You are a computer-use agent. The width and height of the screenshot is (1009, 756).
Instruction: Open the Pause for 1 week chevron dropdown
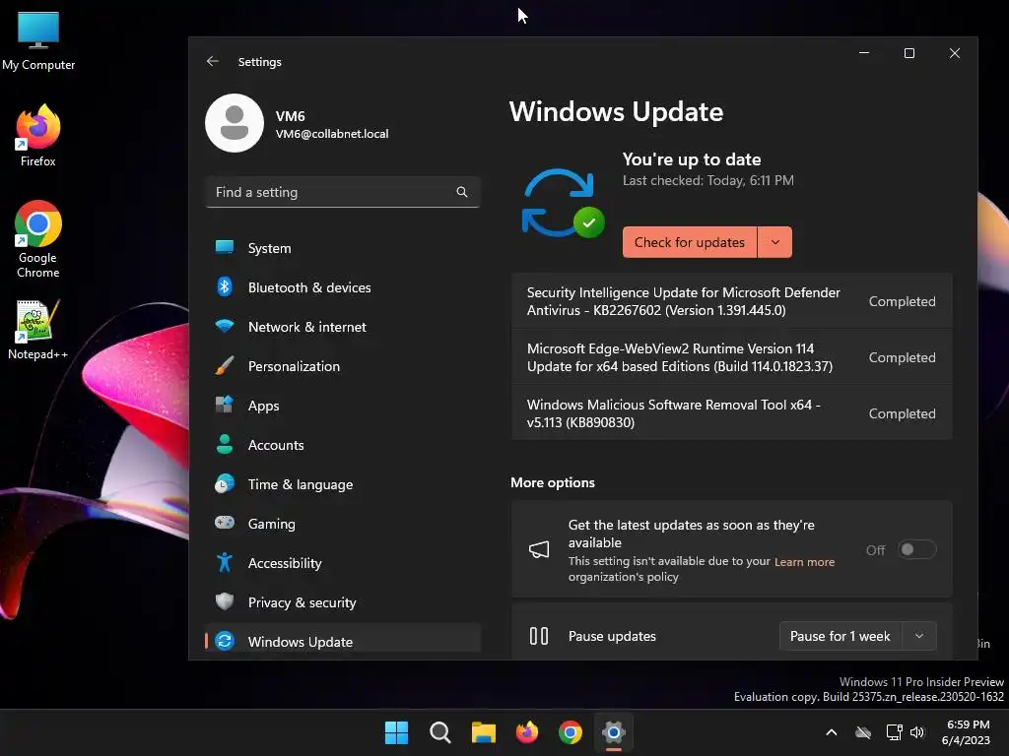point(919,636)
